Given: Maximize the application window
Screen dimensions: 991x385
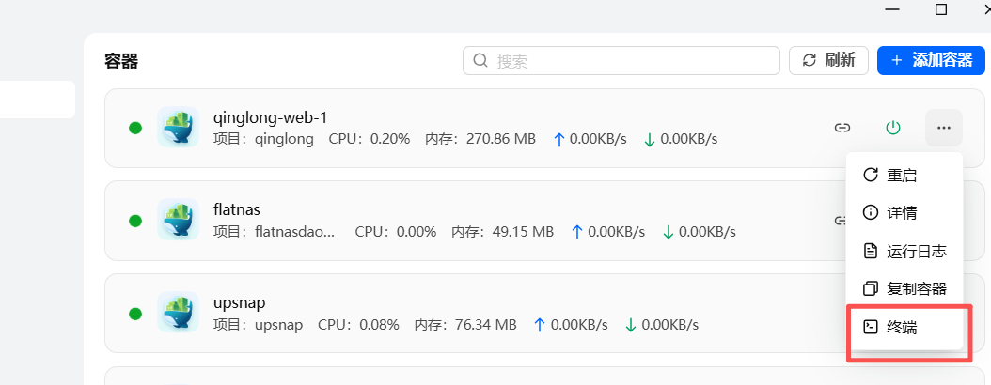Looking at the screenshot, I should (x=940, y=9).
